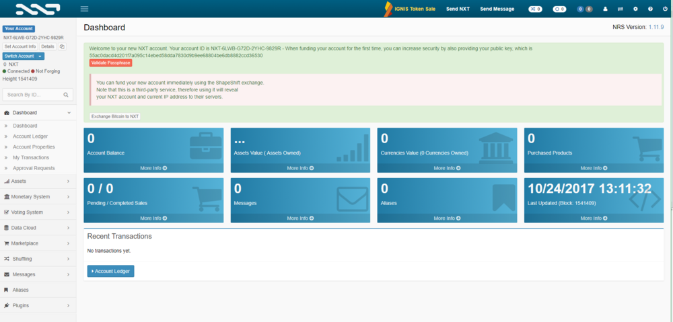Click Send Message in the top bar
The image size is (673, 322).
click(x=497, y=9)
